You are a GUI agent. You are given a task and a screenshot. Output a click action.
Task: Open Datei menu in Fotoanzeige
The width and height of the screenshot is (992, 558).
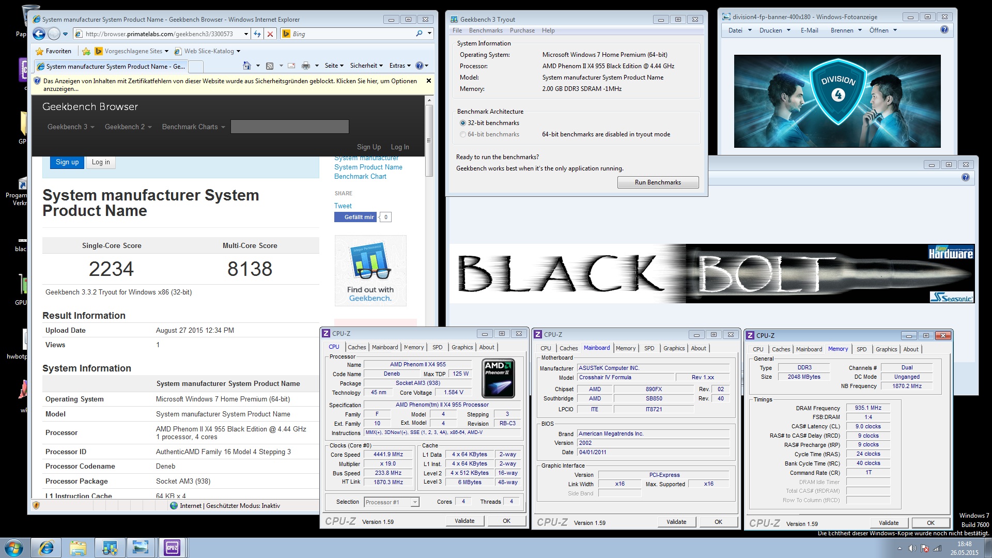click(740, 30)
